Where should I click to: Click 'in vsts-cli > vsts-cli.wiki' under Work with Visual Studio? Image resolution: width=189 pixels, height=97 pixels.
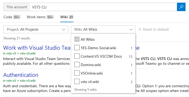pos(19,53)
